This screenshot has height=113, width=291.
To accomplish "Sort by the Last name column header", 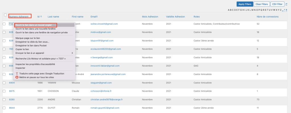I will tap(53, 17).
